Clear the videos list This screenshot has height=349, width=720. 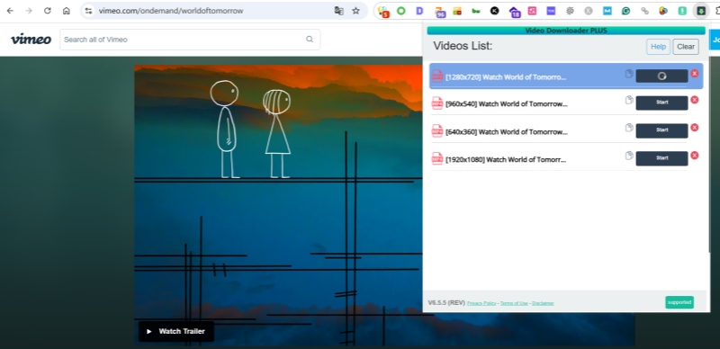coord(686,47)
